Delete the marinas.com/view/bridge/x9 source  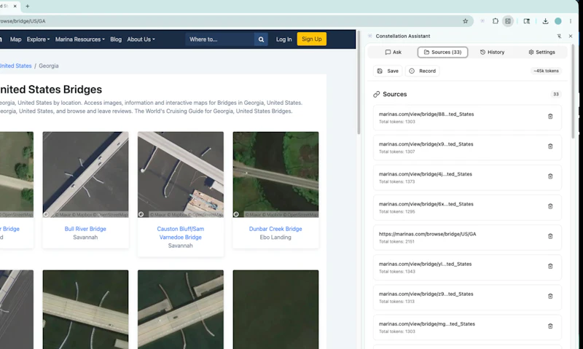pos(550,146)
